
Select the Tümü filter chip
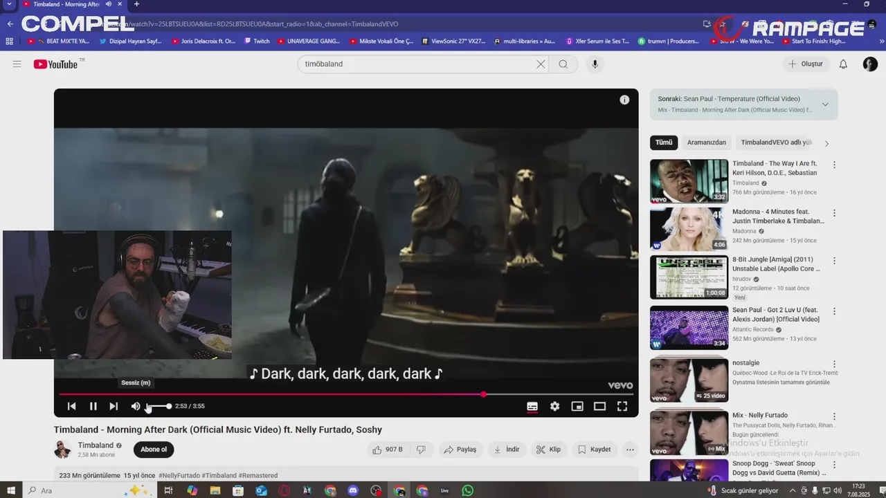(x=664, y=142)
